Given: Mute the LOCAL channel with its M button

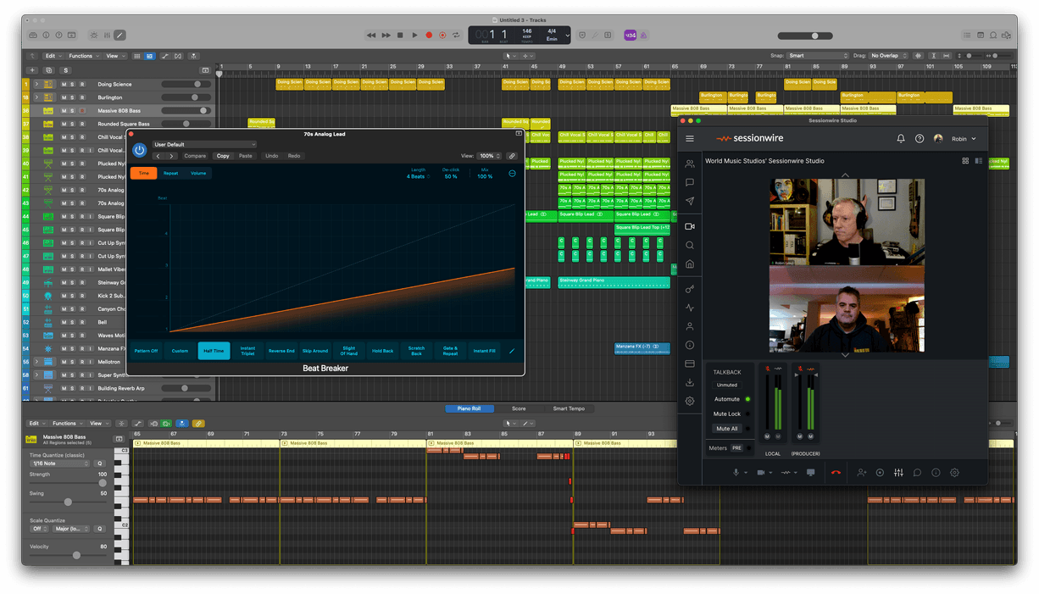Looking at the screenshot, I should pyautogui.click(x=768, y=435).
